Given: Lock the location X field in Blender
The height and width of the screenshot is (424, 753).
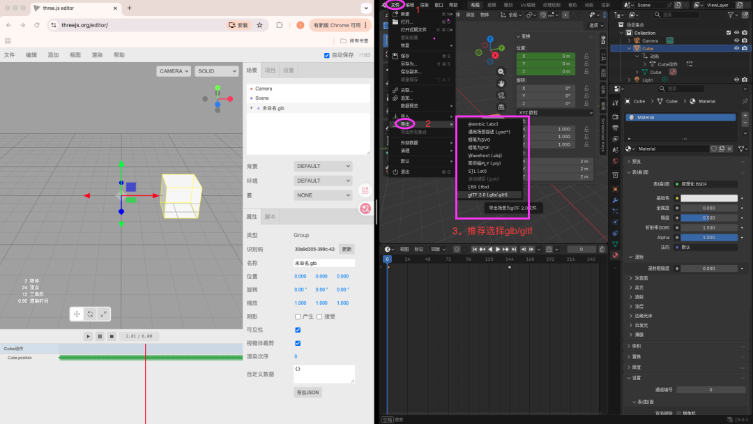Looking at the screenshot, I should (x=586, y=56).
